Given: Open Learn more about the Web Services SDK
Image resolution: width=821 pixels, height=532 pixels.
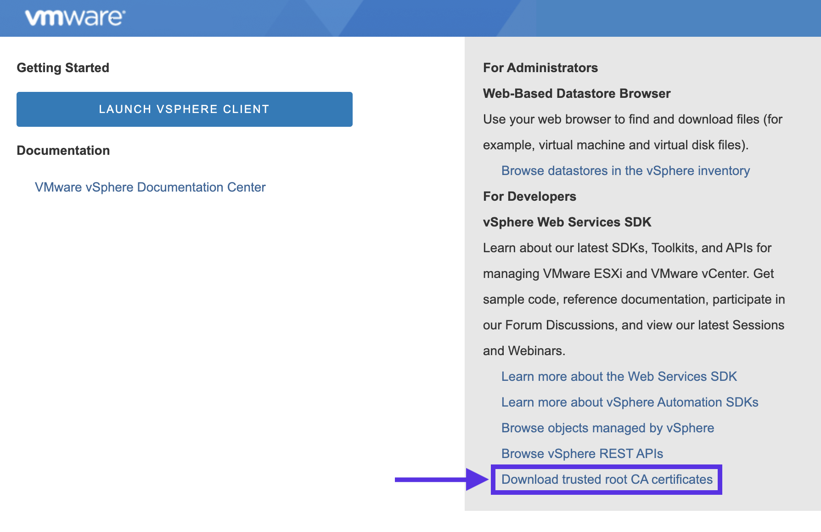Looking at the screenshot, I should [x=619, y=377].
